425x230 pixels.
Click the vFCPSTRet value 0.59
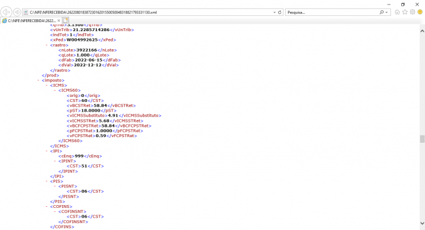point(101,136)
